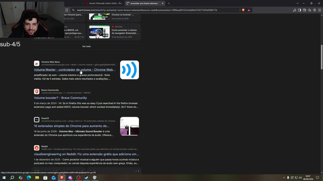Click the EaseUS site favicon
Image resolution: width=323 pixels, height=181 pixels.
click(37, 120)
